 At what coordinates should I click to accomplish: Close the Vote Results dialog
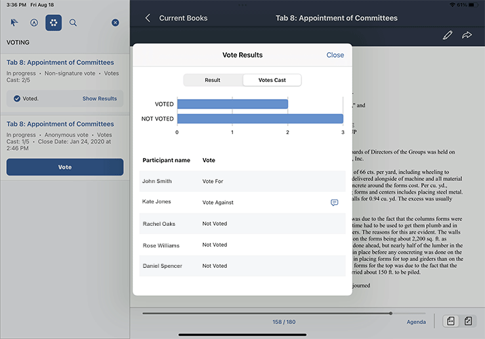[335, 55]
